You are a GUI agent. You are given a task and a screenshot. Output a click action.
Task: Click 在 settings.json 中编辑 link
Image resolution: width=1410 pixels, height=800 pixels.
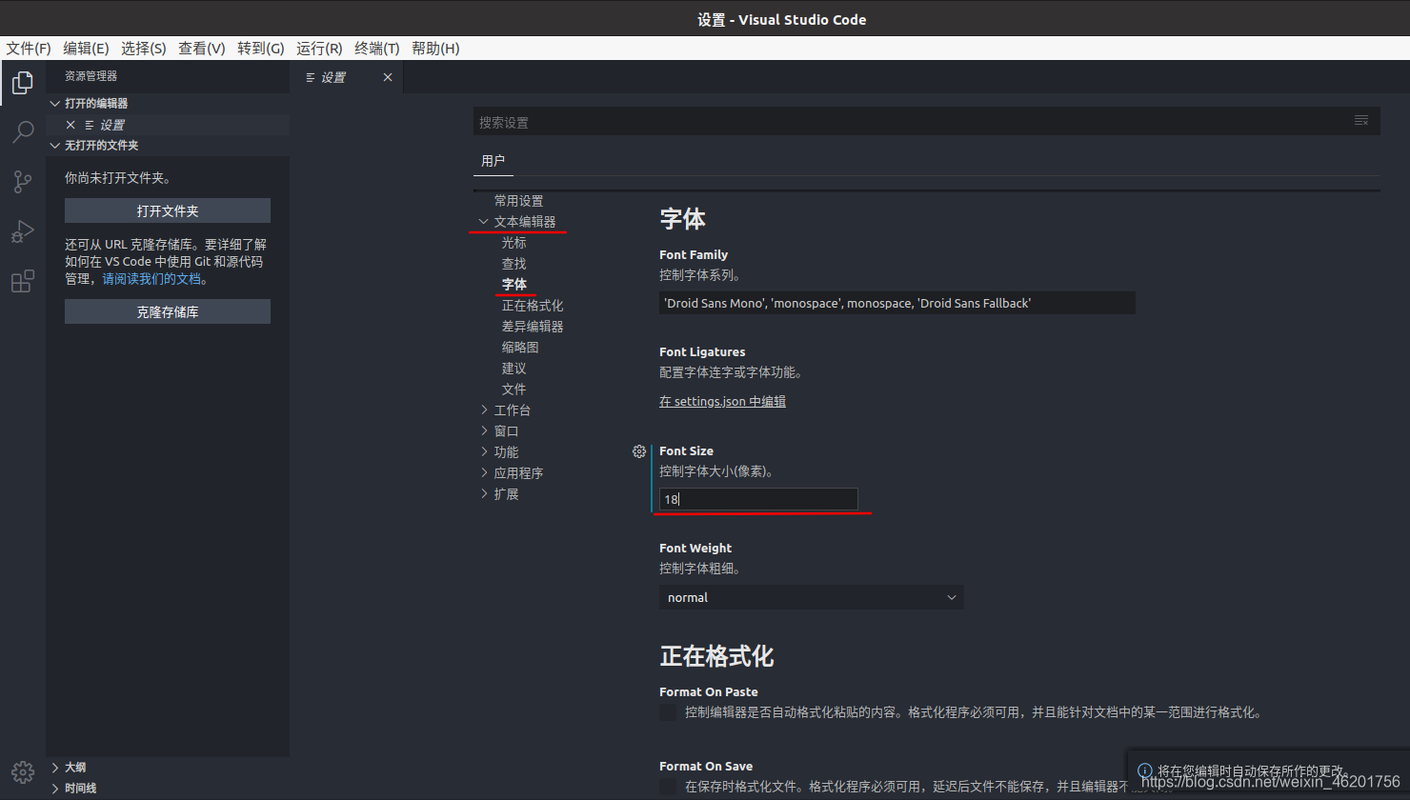[722, 401]
